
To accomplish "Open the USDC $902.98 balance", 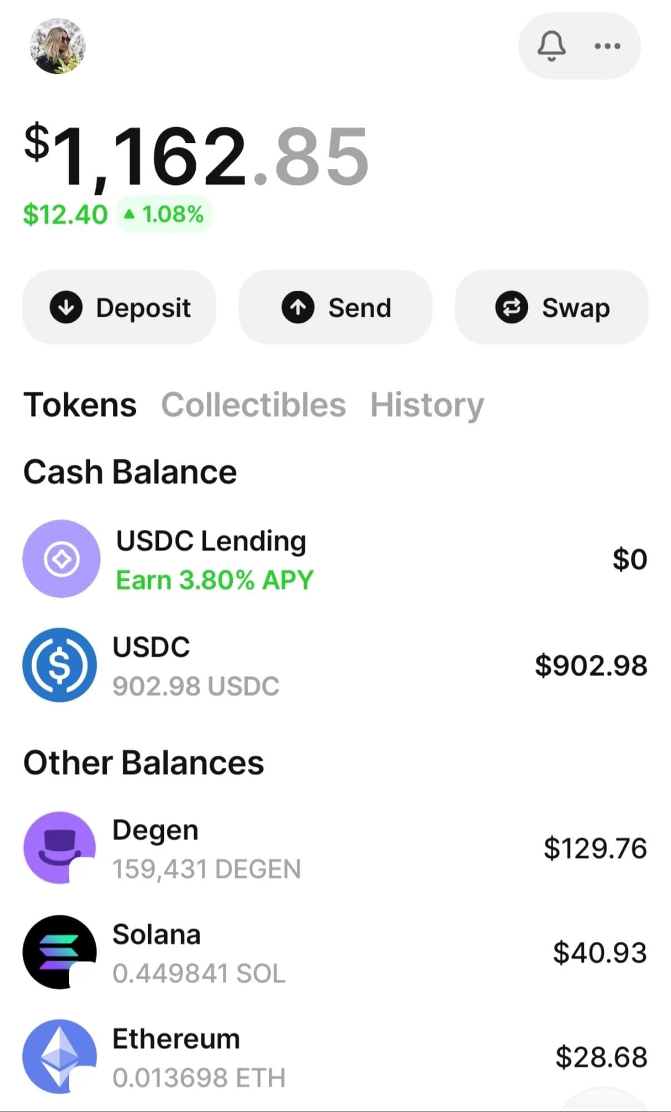I will 590,666.
